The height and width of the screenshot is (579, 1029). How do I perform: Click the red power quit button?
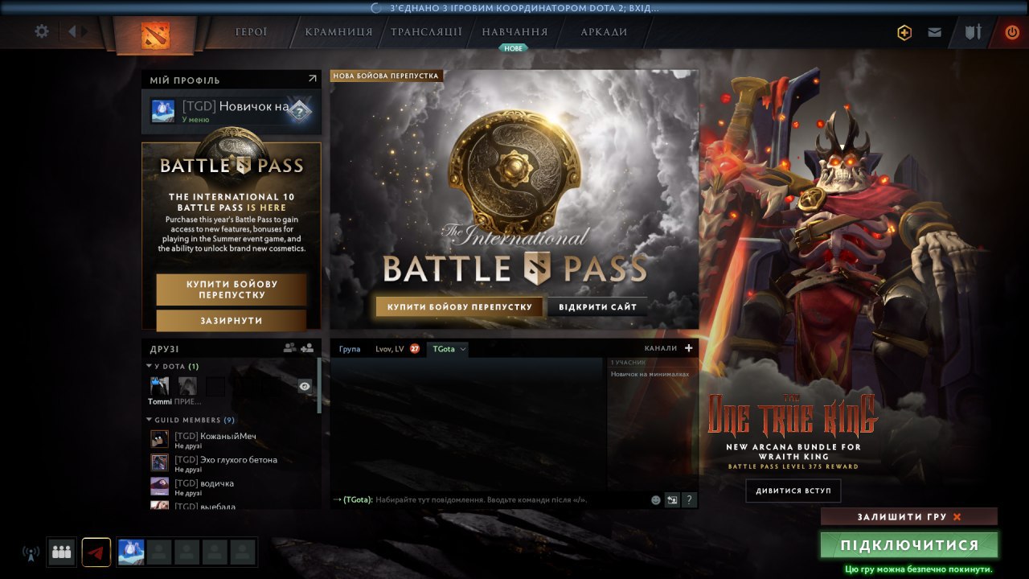point(1012,33)
